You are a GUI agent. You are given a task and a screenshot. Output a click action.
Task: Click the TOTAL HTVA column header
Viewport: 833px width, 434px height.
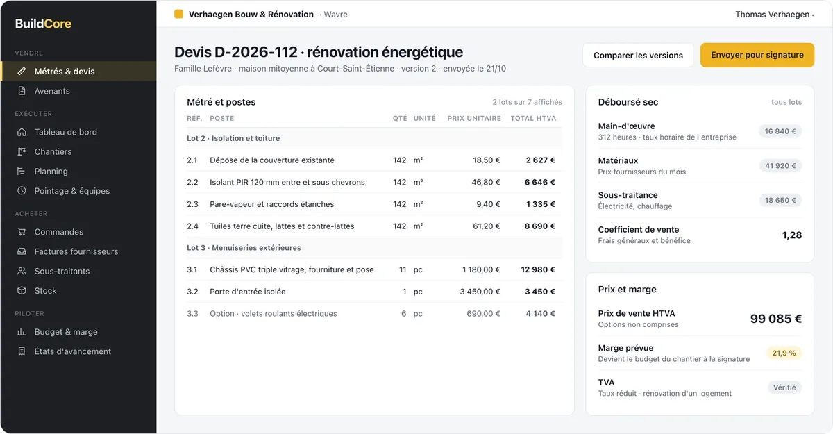pos(533,119)
